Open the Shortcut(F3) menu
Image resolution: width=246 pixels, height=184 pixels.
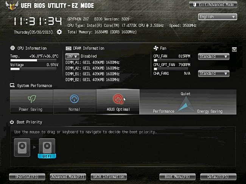27,177
